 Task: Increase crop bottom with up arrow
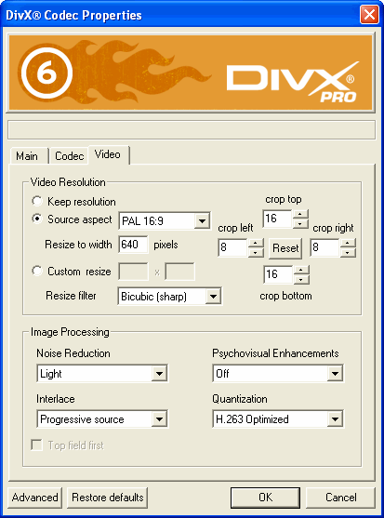tap(301, 270)
